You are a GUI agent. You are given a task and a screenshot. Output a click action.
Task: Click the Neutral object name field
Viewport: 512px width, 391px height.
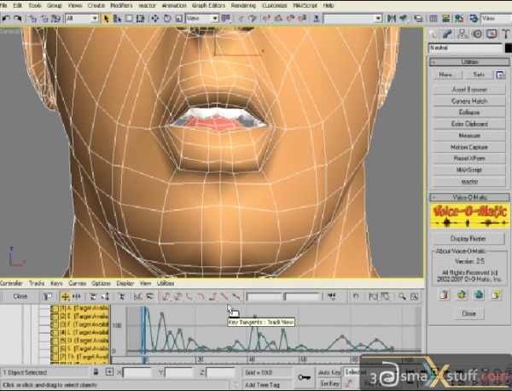tap(465, 48)
